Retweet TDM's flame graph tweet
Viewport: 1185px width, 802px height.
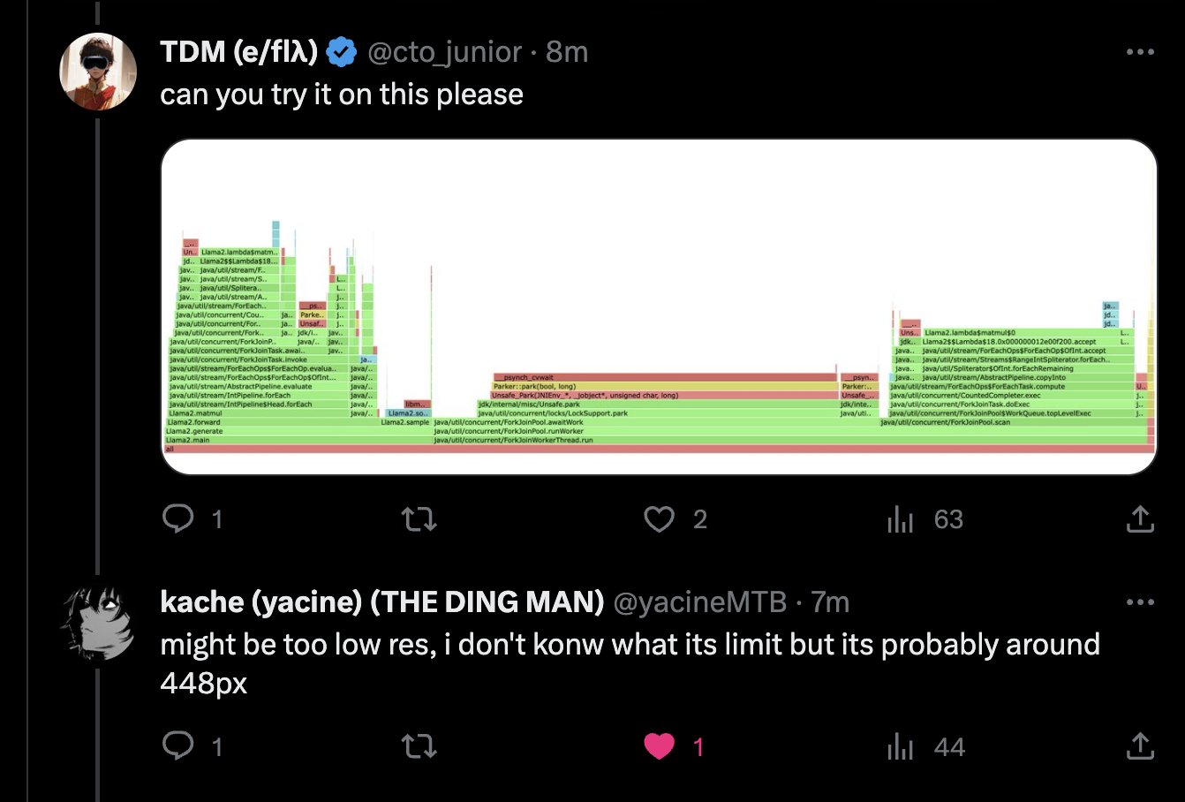click(x=419, y=518)
